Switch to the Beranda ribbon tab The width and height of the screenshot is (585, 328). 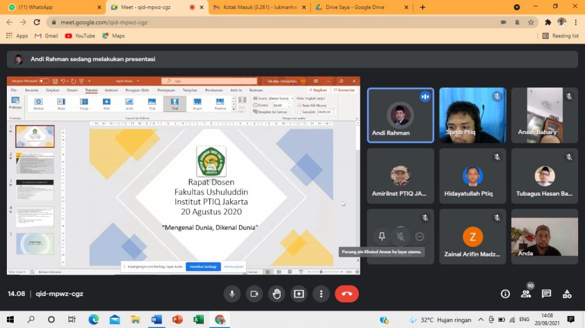pyautogui.click(x=32, y=90)
